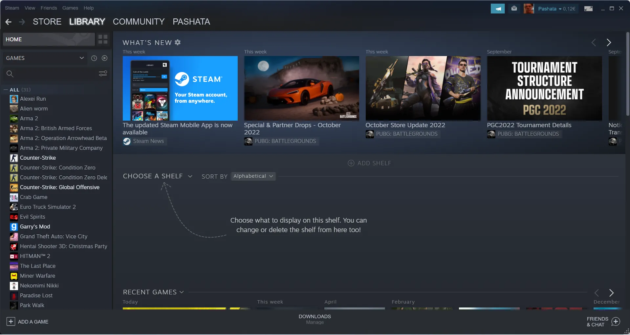Click the Pashata profile avatar
This screenshot has width=630, height=335.
pos(529,9)
